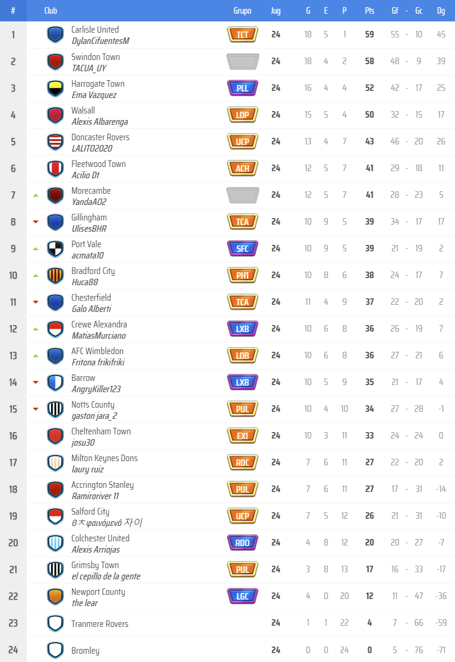Open the Tranmere Rovers club page
This screenshot has height=662, width=455.
coord(99,623)
